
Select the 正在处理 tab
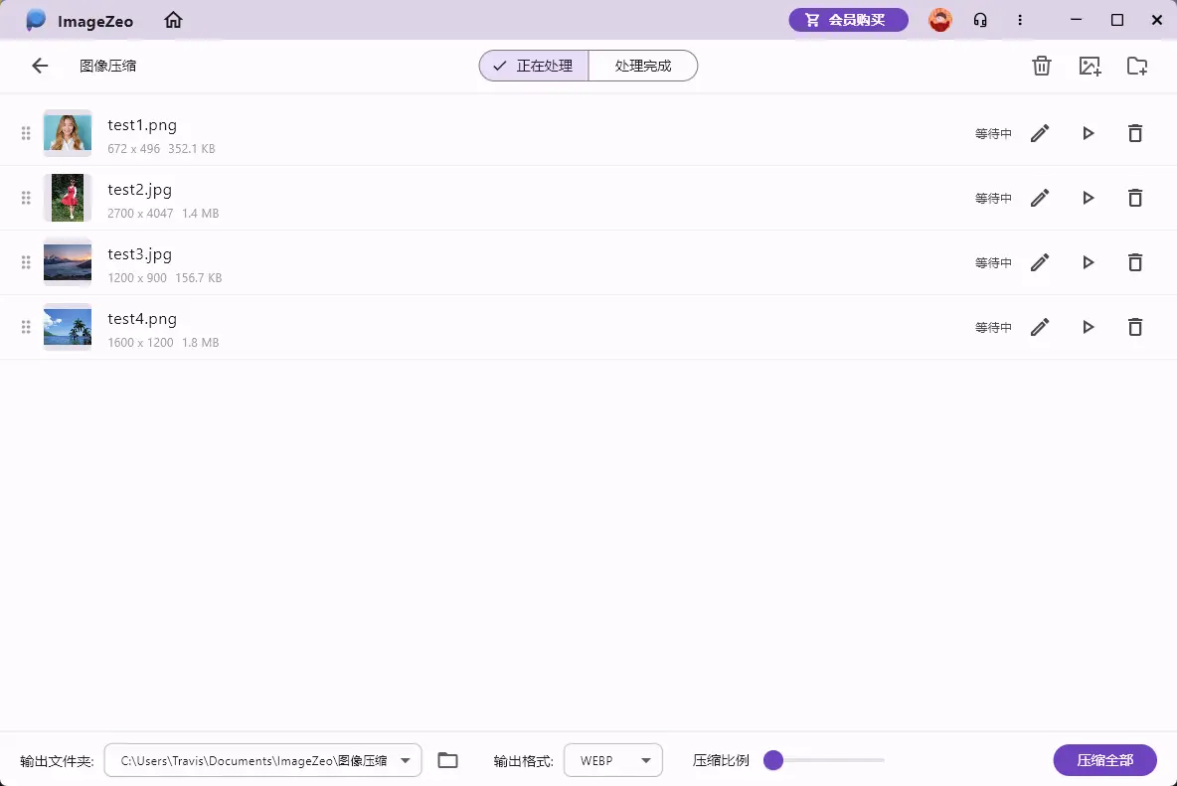534,66
